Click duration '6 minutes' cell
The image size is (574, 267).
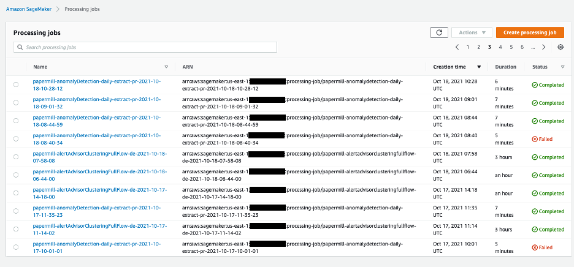click(x=504, y=85)
